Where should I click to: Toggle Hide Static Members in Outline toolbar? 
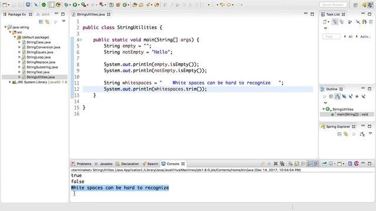tap(351, 96)
